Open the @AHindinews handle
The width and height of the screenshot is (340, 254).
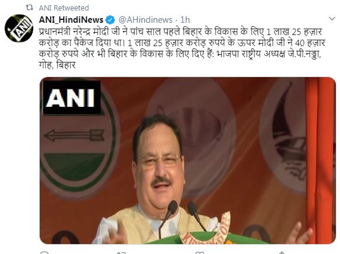(x=145, y=20)
